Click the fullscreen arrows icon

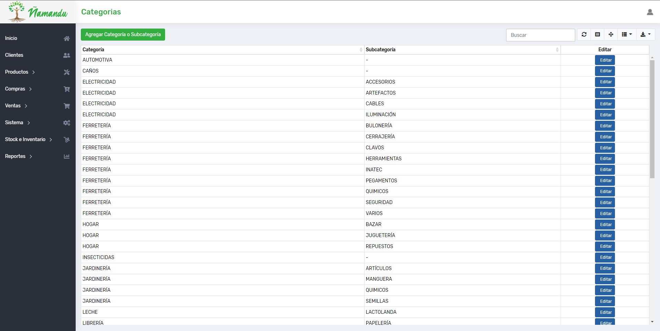click(x=611, y=34)
